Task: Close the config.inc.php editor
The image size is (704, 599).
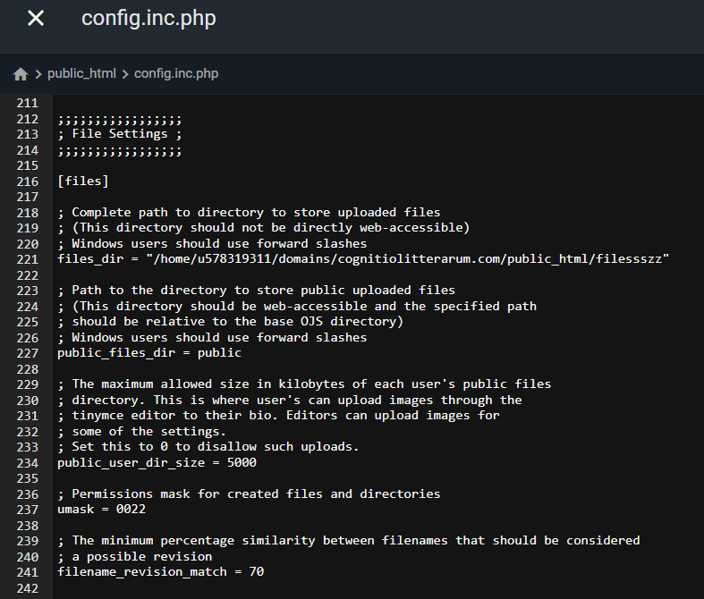Action: pos(36,19)
